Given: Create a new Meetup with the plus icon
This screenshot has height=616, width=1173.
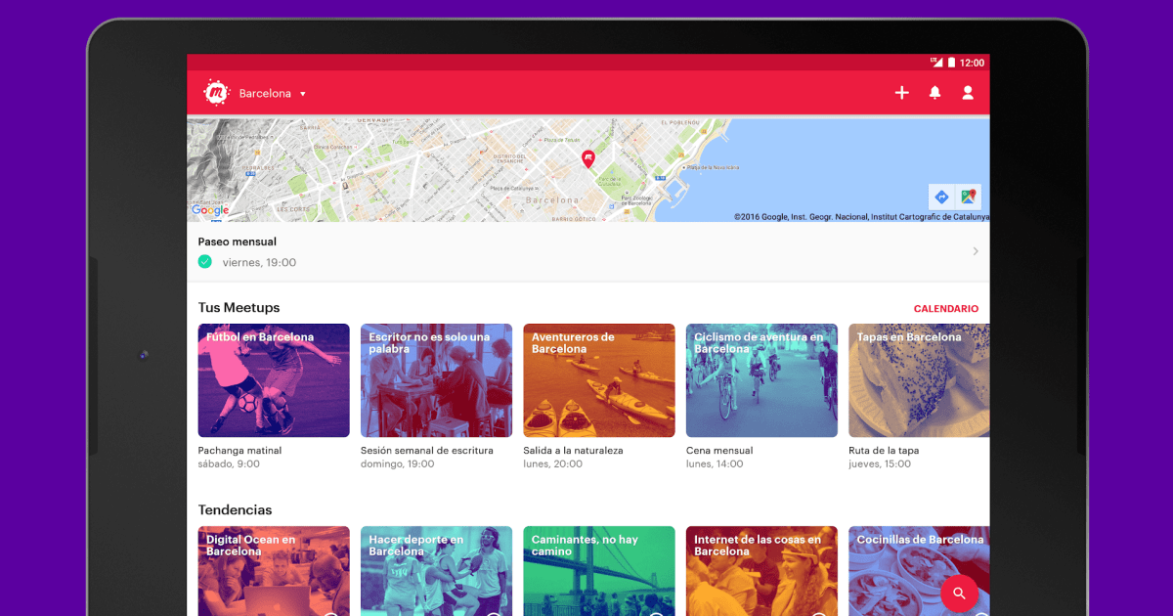Looking at the screenshot, I should point(901,92).
